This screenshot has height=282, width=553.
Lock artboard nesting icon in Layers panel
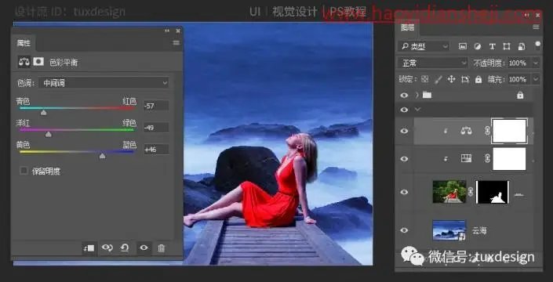(x=465, y=79)
